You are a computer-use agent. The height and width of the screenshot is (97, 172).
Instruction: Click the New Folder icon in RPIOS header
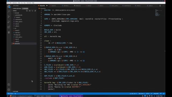[30, 11]
